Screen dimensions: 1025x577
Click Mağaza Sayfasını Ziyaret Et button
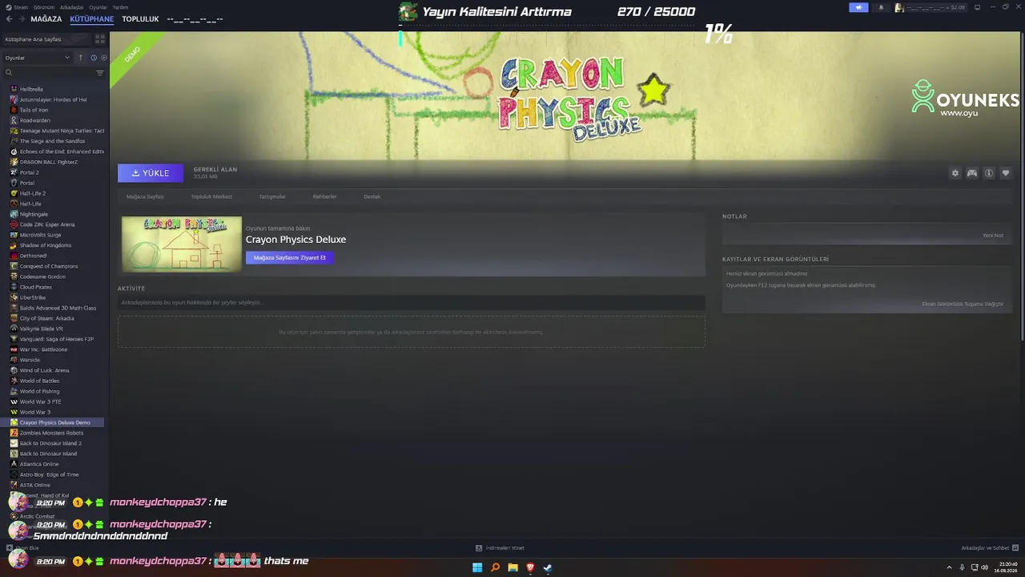pyautogui.click(x=289, y=257)
